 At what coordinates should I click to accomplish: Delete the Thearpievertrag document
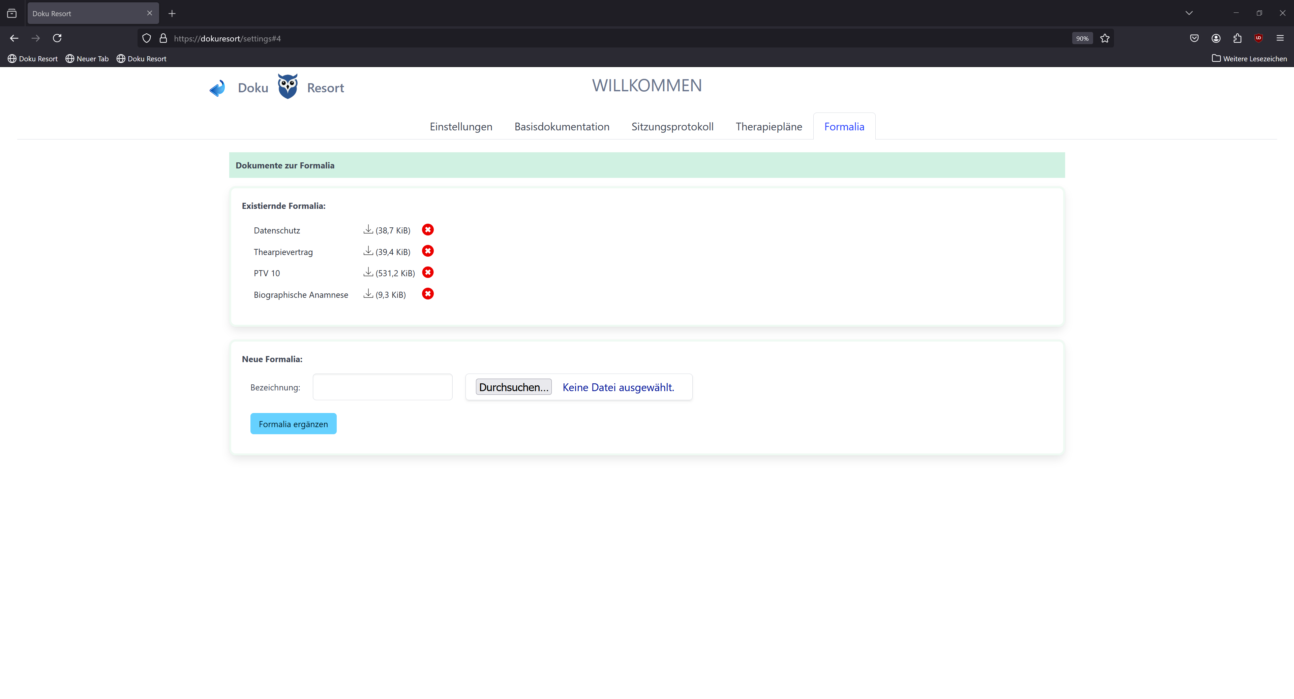click(427, 251)
